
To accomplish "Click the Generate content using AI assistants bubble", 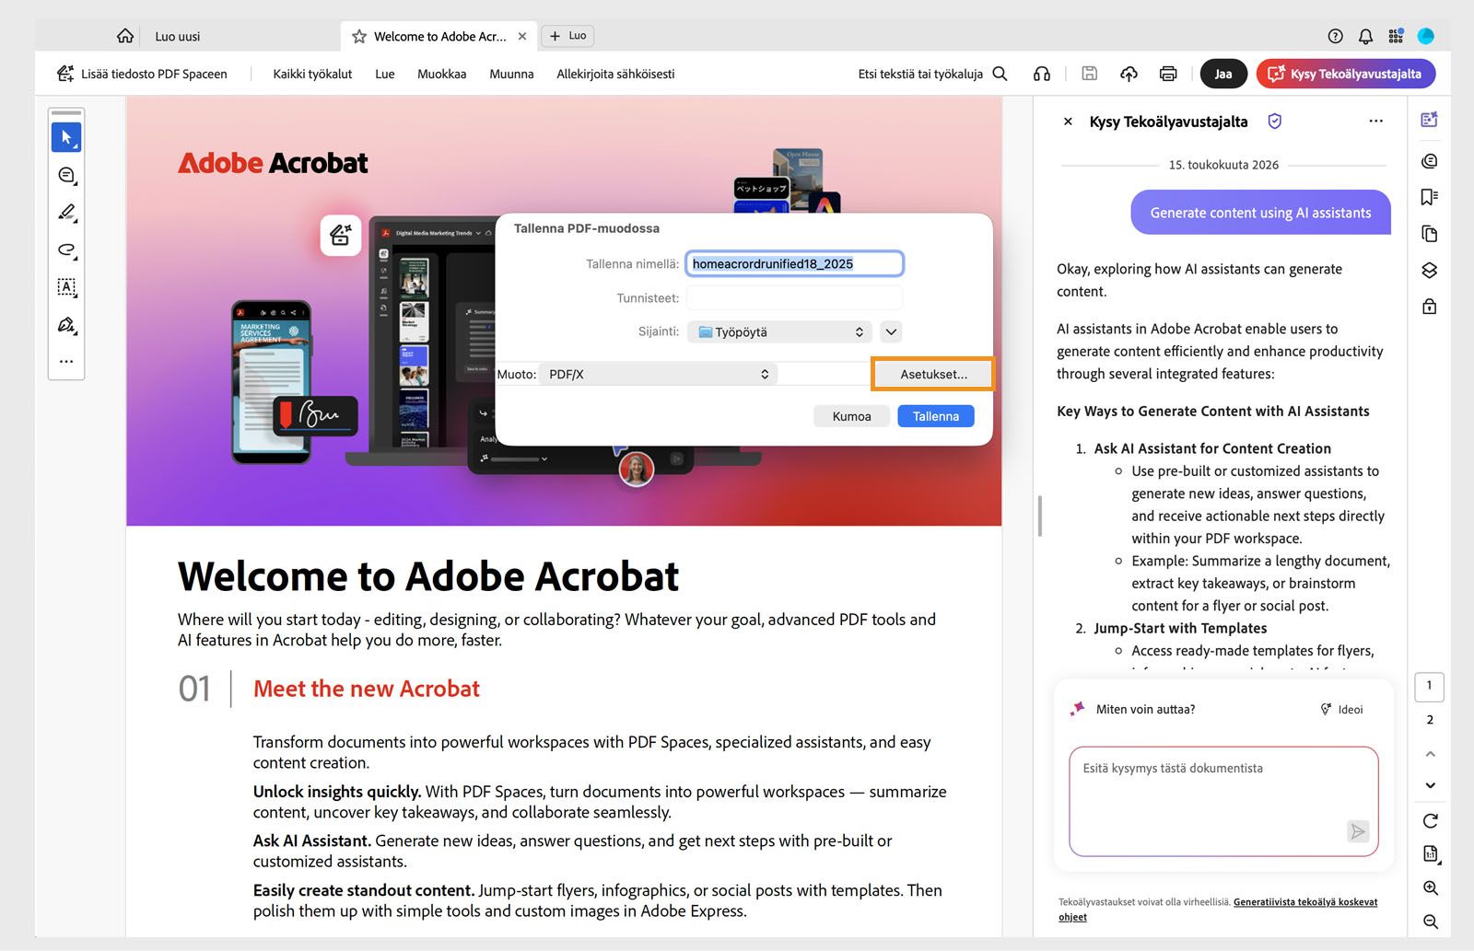I will coord(1260,213).
